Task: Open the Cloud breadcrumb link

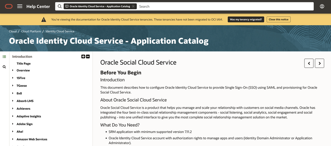Action: point(13,31)
